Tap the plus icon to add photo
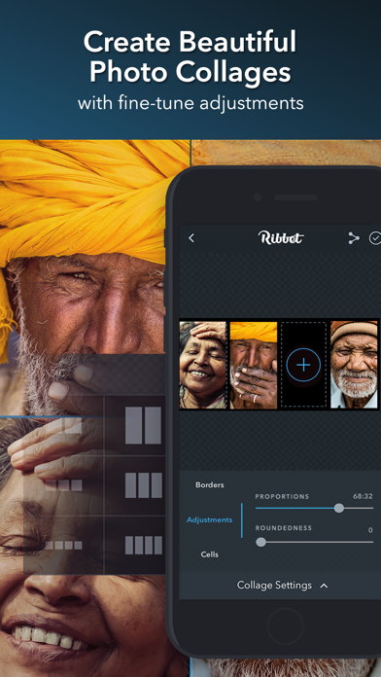This screenshot has width=381, height=677. tap(303, 365)
